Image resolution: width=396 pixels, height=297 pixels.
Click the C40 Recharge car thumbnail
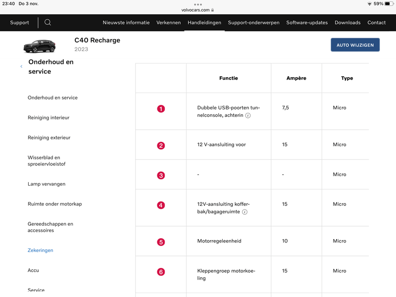(x=40, y=46)
